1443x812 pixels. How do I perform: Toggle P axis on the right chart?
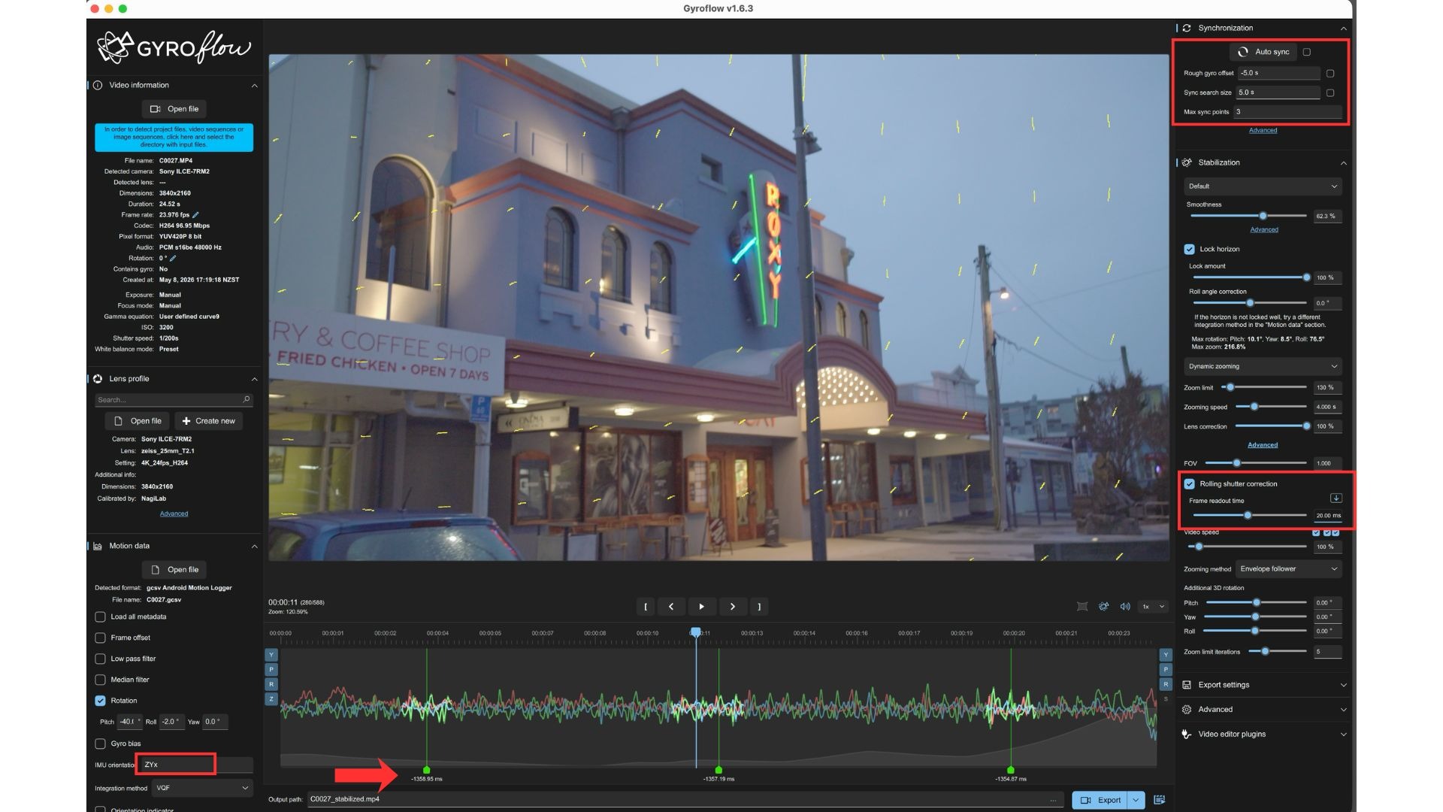coord(1166,669)
